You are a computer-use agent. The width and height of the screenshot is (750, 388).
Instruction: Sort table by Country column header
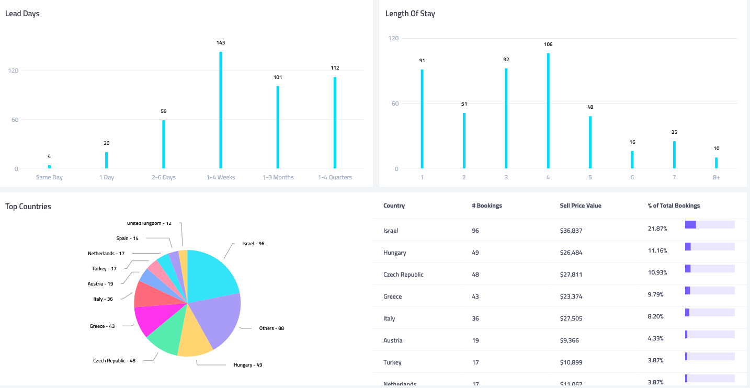tap(394, 206)
